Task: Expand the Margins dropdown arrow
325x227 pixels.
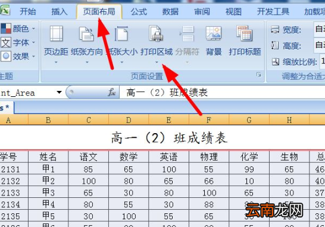Action: (56, 62)
